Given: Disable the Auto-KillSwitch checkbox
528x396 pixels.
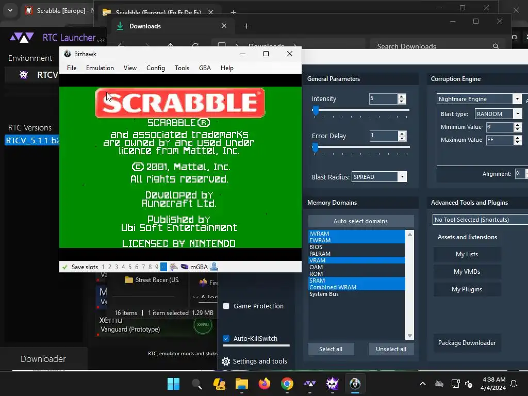Looking at the screenshot, I should (226, 338).
